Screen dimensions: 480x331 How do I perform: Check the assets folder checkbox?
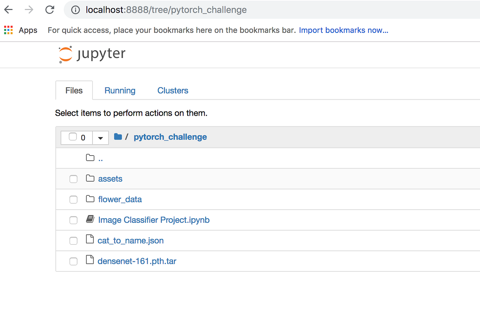[73, 179]
